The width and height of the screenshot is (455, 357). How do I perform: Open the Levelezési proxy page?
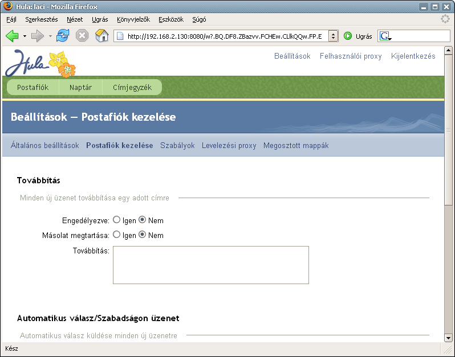[229, 145]
